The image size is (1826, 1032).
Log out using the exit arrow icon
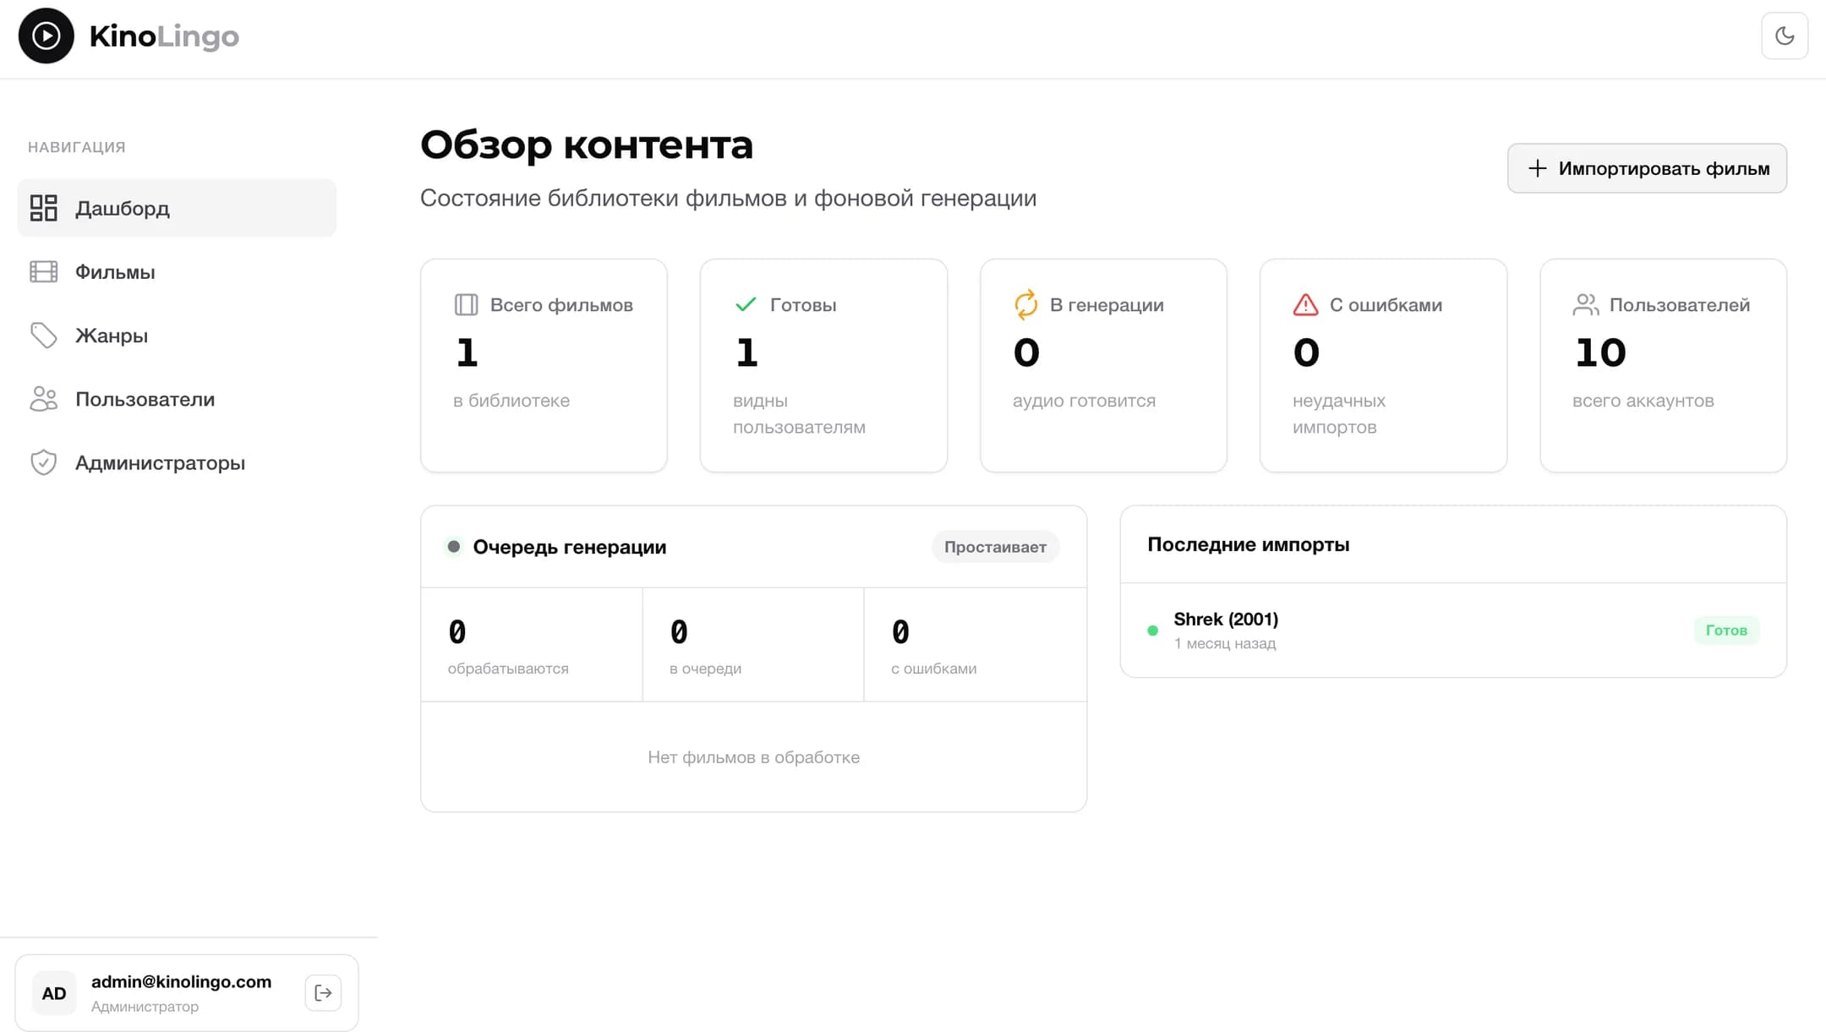[323, 992]
